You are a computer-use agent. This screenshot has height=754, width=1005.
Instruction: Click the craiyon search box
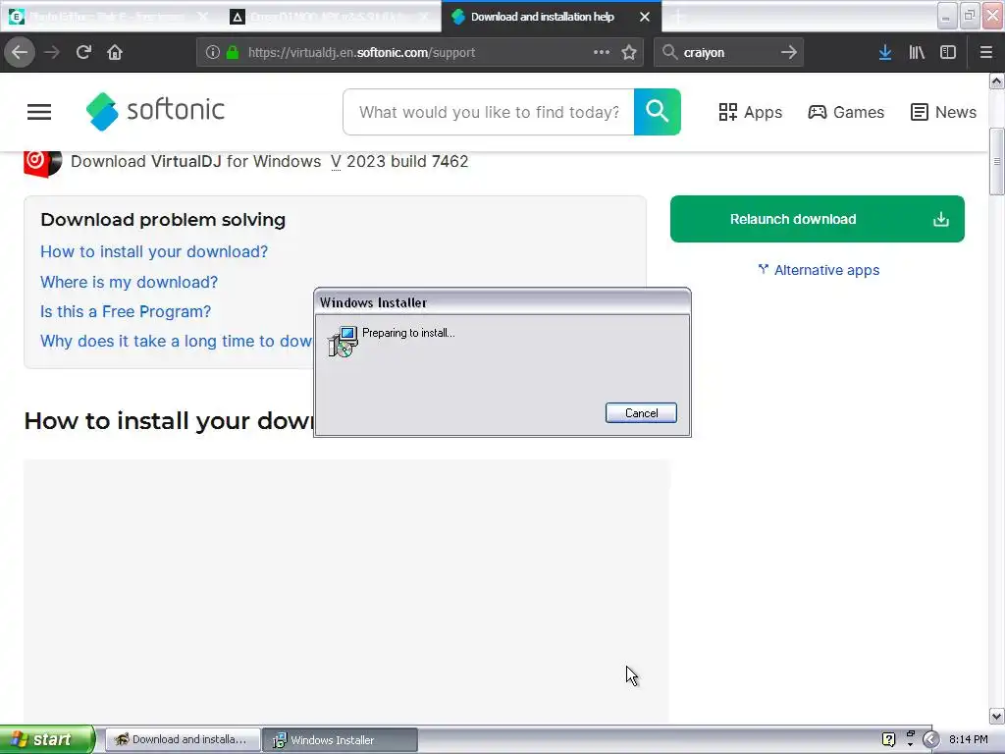click(729, 53)
